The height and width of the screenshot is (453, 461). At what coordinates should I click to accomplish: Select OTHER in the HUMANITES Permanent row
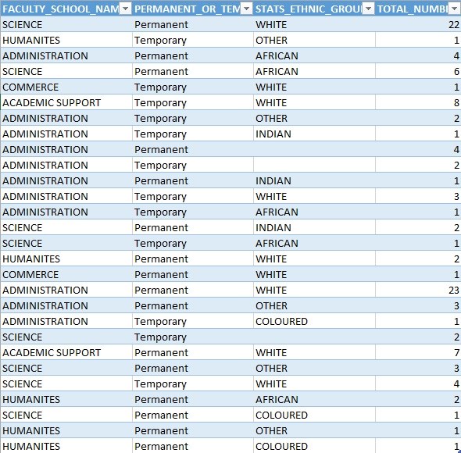coord(271,431)
